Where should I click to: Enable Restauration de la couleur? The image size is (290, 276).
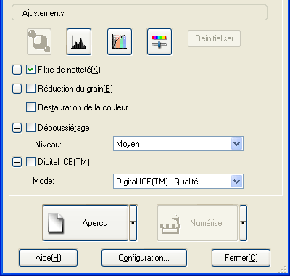point(30,107)
